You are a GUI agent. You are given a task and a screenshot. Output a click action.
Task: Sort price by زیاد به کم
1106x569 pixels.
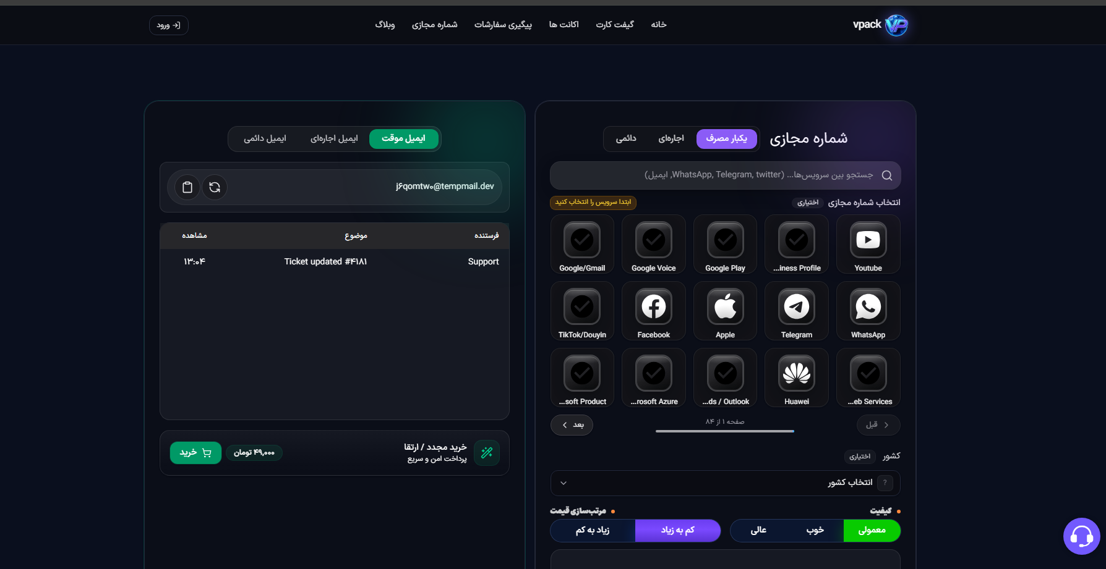(593, 531)
